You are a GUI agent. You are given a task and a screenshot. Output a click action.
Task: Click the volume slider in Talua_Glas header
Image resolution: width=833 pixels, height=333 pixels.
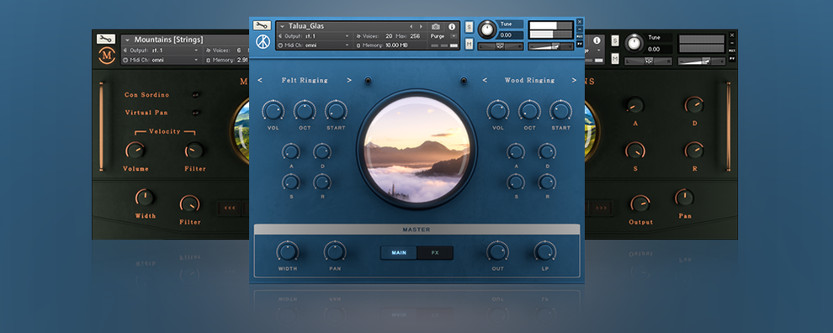(x=550, y=46)
